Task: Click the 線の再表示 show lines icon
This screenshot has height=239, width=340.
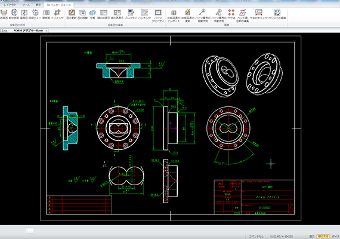Action: tap(117, 14)
